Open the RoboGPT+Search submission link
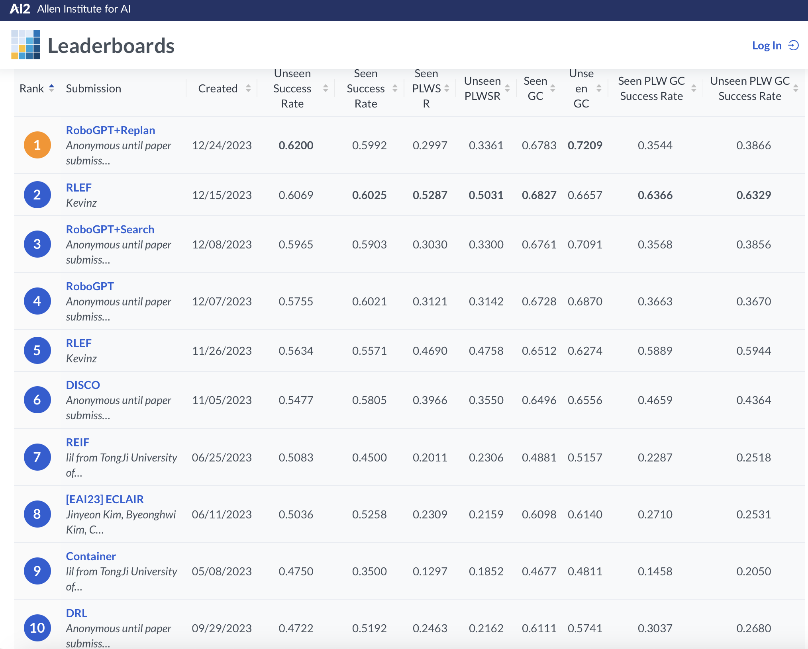The width and height of the screenshot is (808, 649). pyautogui.click(x=110, y=229)
